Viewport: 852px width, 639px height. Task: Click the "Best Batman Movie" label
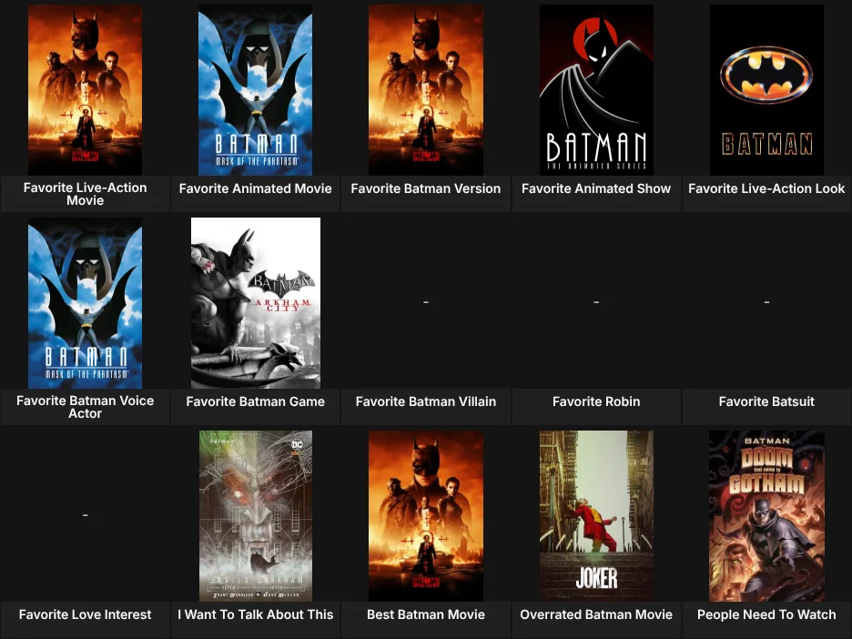(426, 614)
